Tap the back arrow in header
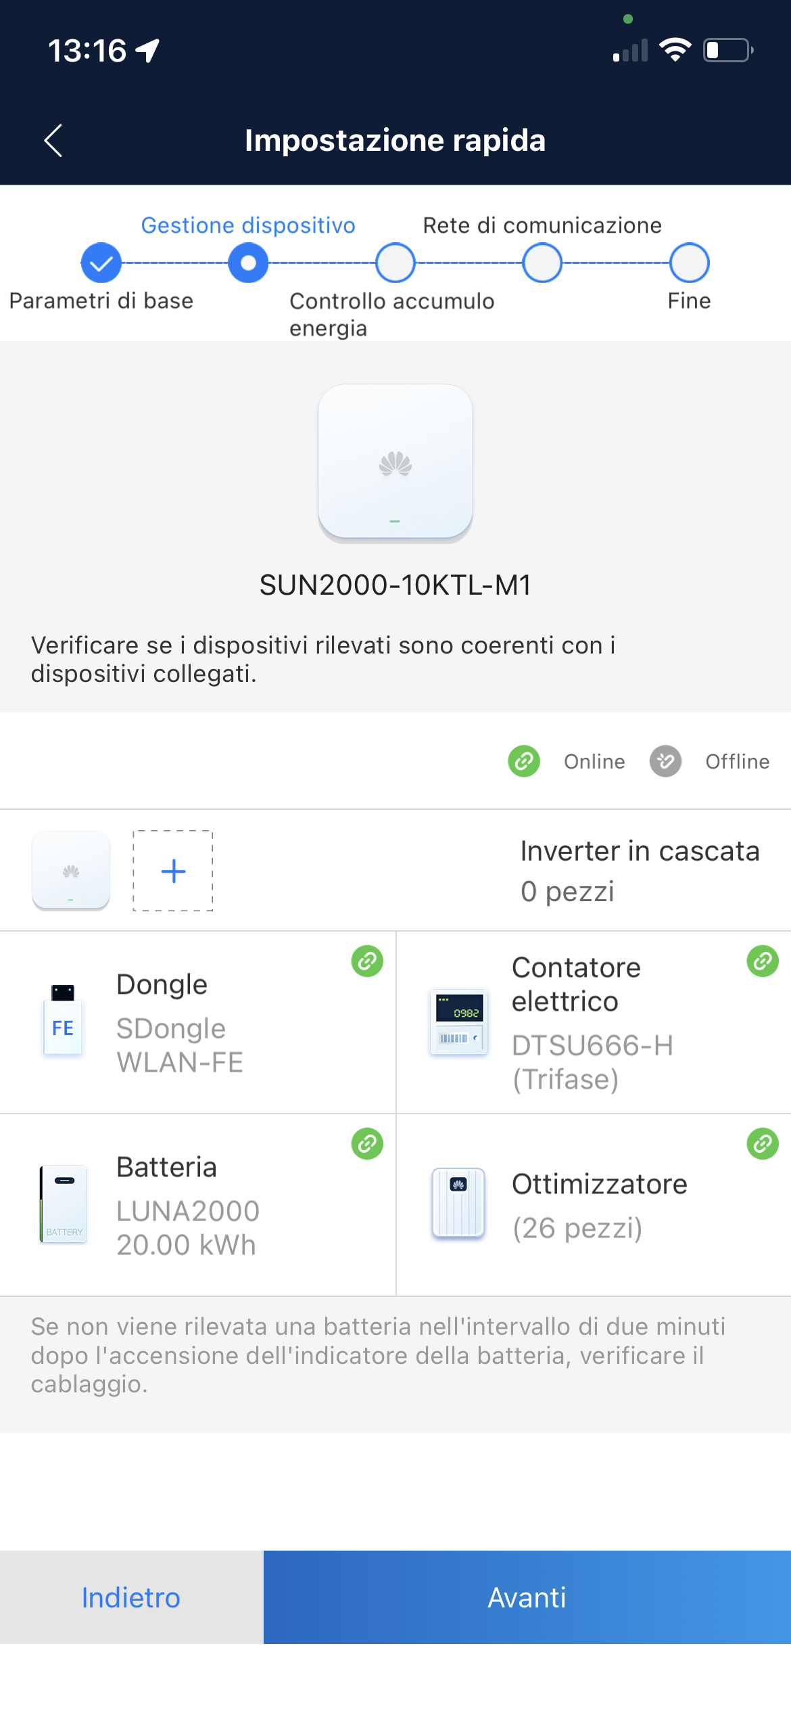791x1713 pixels. [x=53, y=140]
